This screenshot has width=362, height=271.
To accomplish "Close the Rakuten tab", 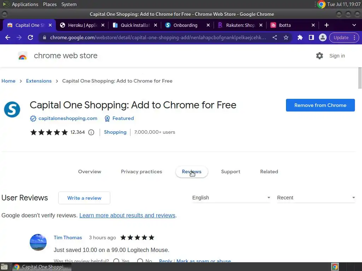I will point(261,25).
